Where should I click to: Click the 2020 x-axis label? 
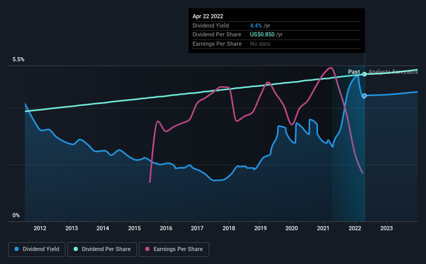[x=292, y=228]
